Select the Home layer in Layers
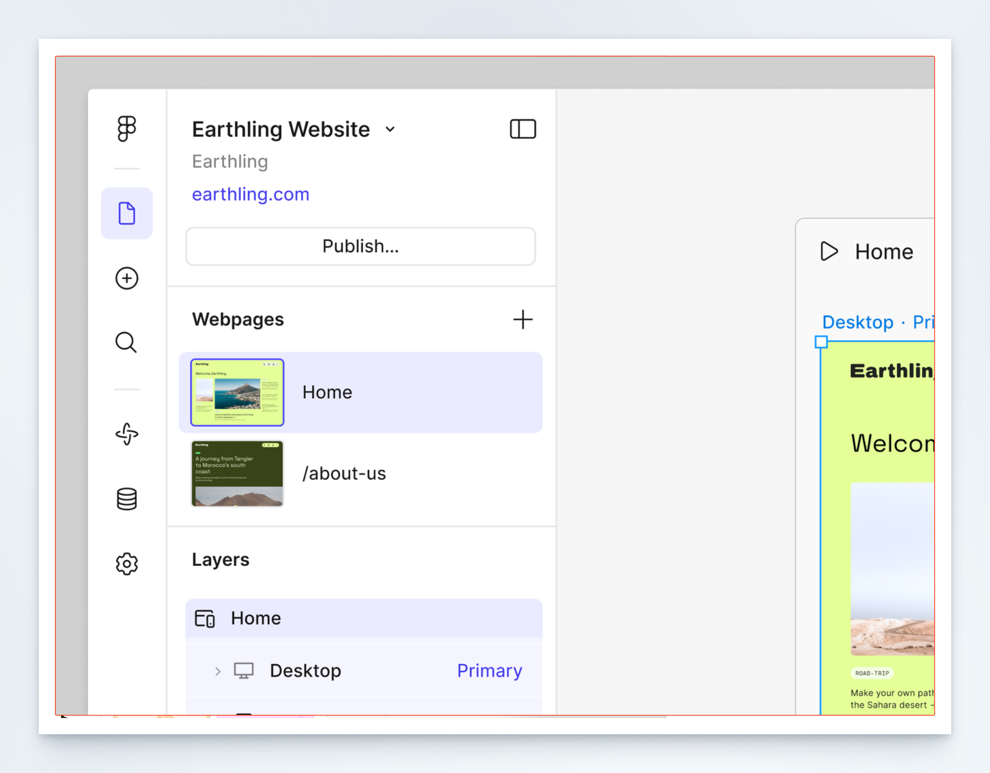 click(256, 618)
